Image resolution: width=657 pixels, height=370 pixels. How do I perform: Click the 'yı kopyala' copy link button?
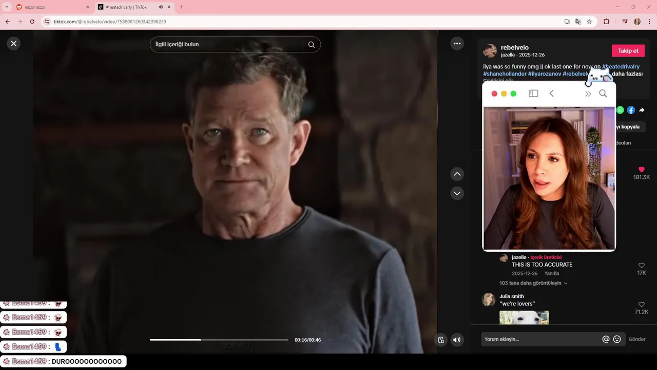pos(630,126)
